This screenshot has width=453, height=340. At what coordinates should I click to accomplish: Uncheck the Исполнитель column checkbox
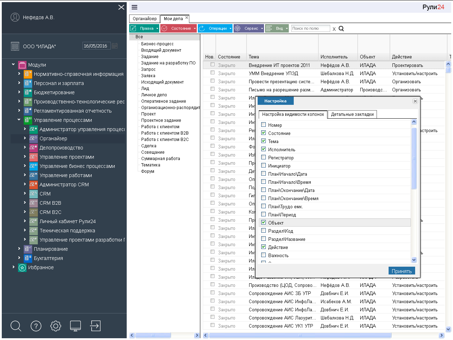coord(263,149)
